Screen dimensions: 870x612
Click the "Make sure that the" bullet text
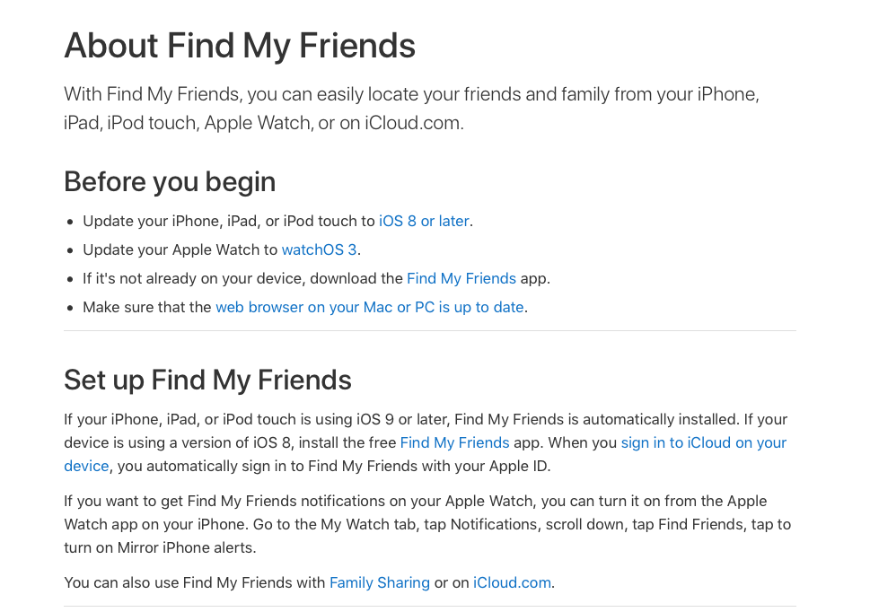pyautogui.click(x=147, y=307)
